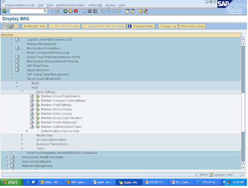Click the green Enter checkmark icon
The image size is (248, 188).
point(5,11)
